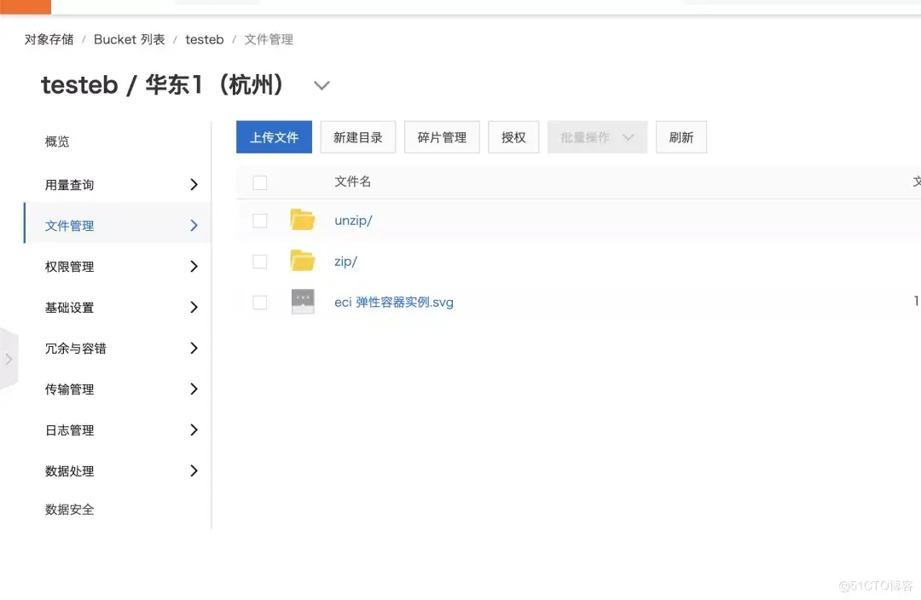Screen dimensions: 921x600
Task: Click the 刷新 button
Action: 681,137
